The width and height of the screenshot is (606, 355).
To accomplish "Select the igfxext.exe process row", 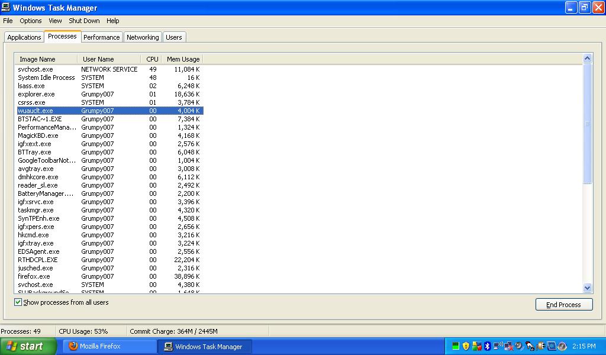I will (x=109, y=144).
